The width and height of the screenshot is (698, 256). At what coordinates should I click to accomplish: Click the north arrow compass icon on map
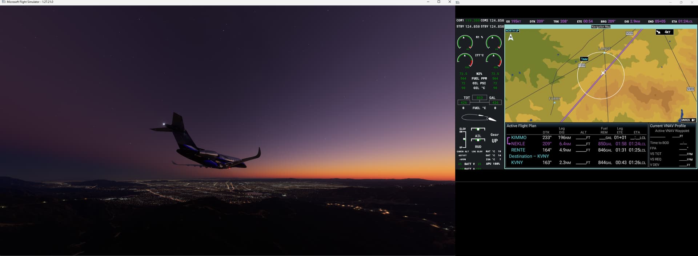(510, 37)
